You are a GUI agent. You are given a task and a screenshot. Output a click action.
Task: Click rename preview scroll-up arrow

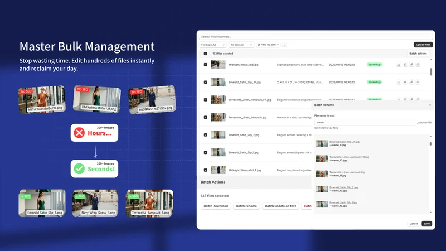[430, 136]
